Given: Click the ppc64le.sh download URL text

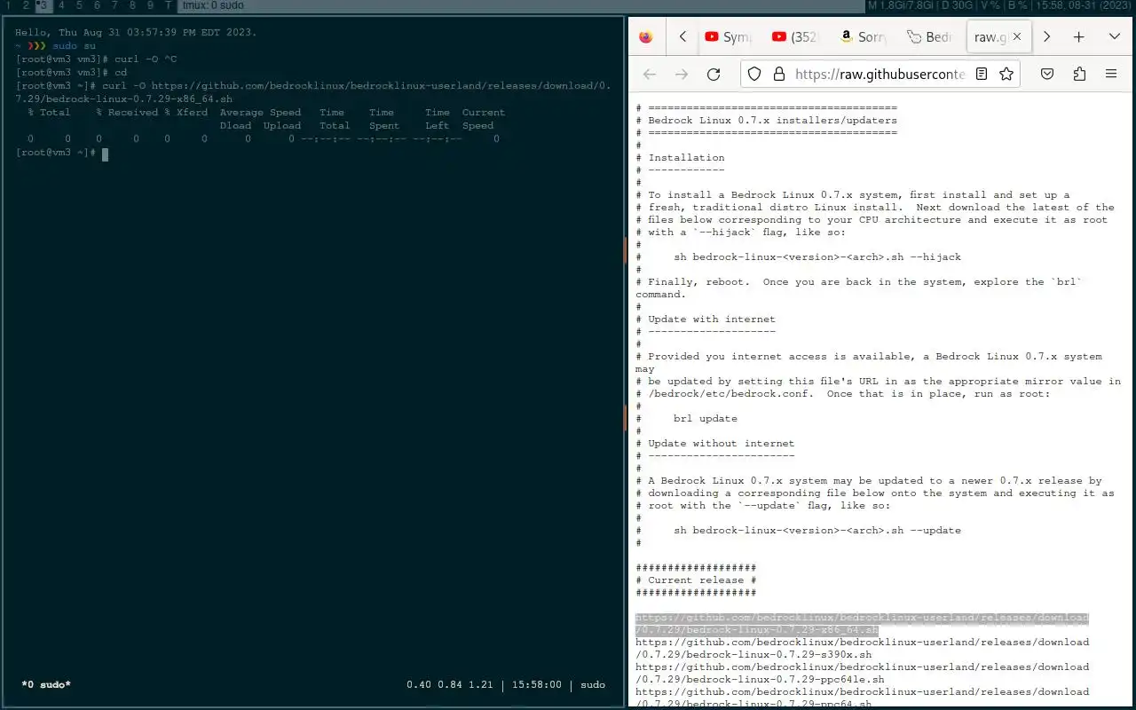Looking at the screenshot, I should [862, 673].
